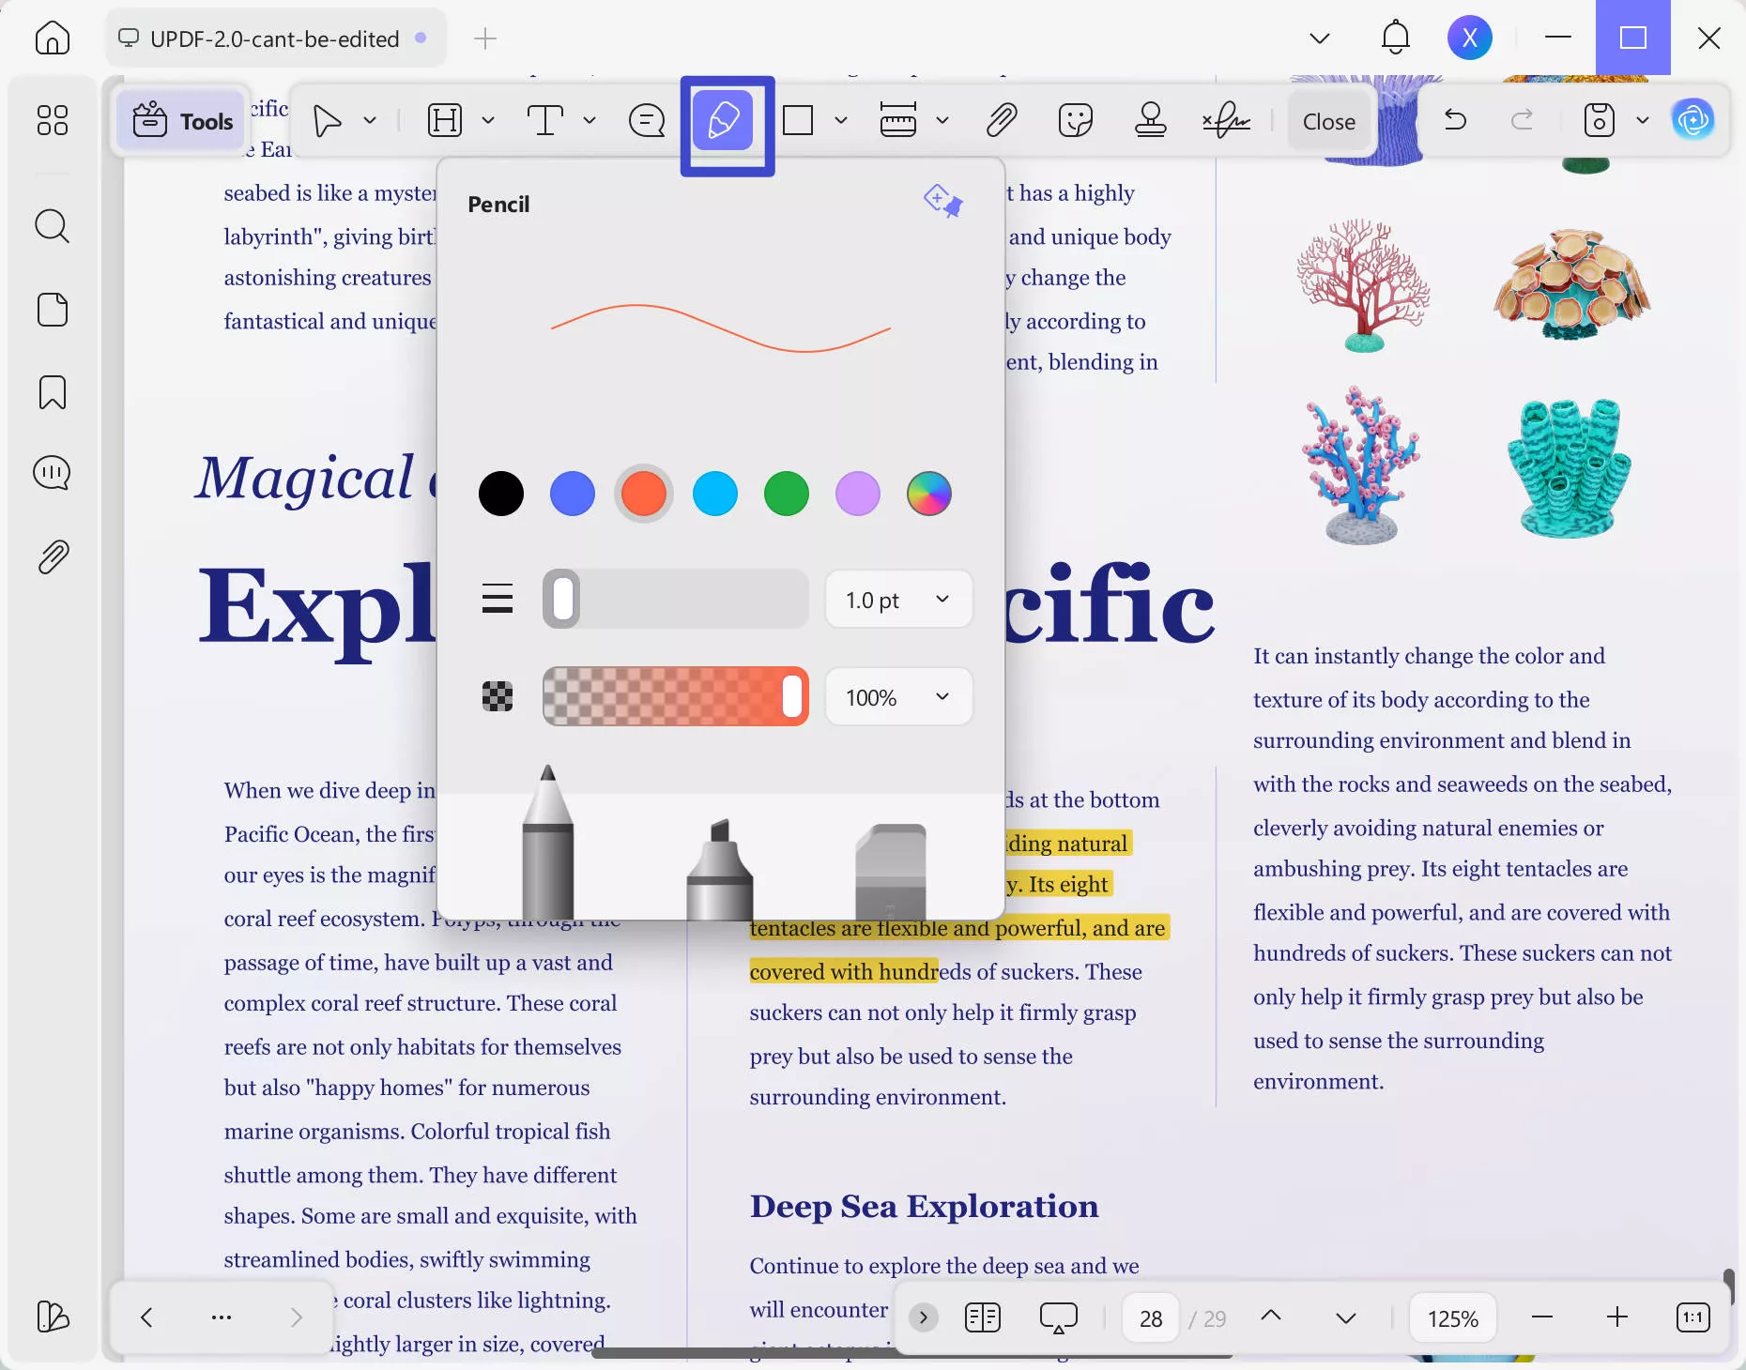Open the more options ellipsis at bottom left
The height and width of the screenshot is (1370, 1746).
pyautogui.click(x=222, y=1317)
